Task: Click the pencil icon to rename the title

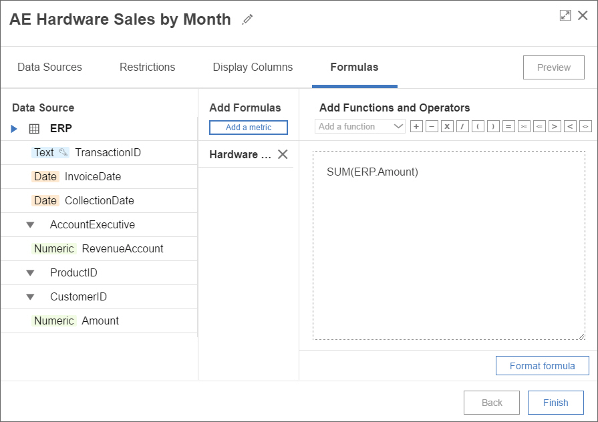Action: tap(248, 20)
